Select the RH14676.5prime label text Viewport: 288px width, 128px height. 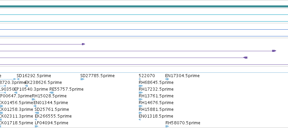click(156, 103)
